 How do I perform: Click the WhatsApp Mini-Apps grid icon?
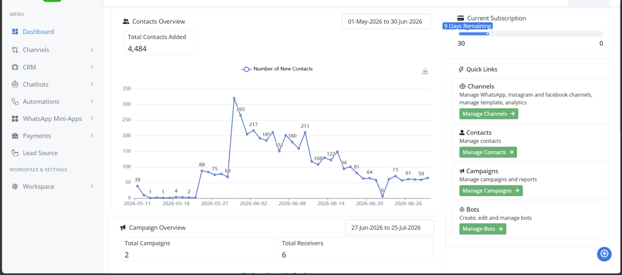(15, 119)
